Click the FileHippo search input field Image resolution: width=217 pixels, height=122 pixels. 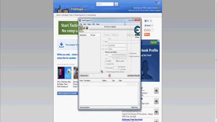click(105, 4)
